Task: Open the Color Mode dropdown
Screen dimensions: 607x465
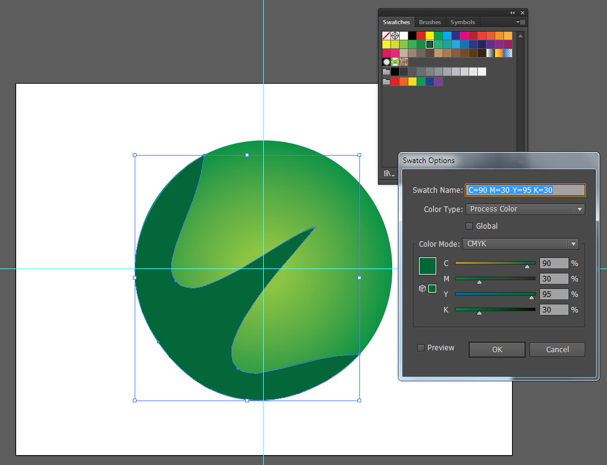Action: 520,244
